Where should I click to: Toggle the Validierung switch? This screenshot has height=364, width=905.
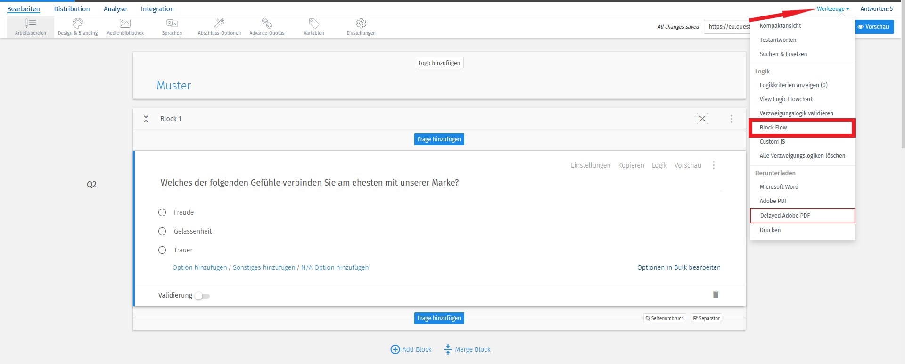[x=202, y=296]
